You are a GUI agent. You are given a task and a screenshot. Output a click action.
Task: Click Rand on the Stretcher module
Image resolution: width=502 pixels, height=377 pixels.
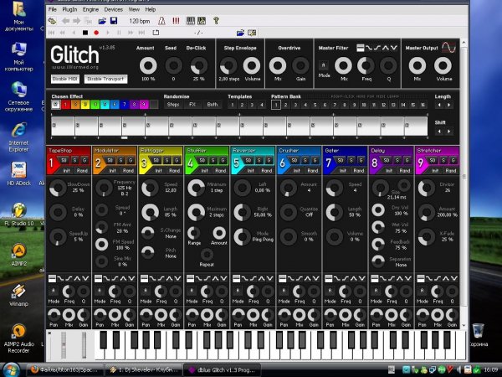(451, 171)
